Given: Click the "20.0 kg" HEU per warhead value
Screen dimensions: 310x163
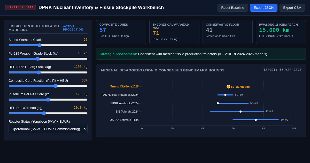Looking at the screenshot, I should click(81, 108).
